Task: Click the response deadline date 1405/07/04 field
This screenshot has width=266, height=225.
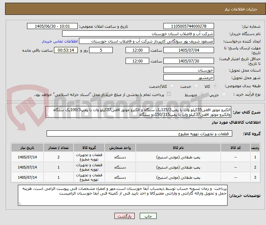Action: coord(189,50)
